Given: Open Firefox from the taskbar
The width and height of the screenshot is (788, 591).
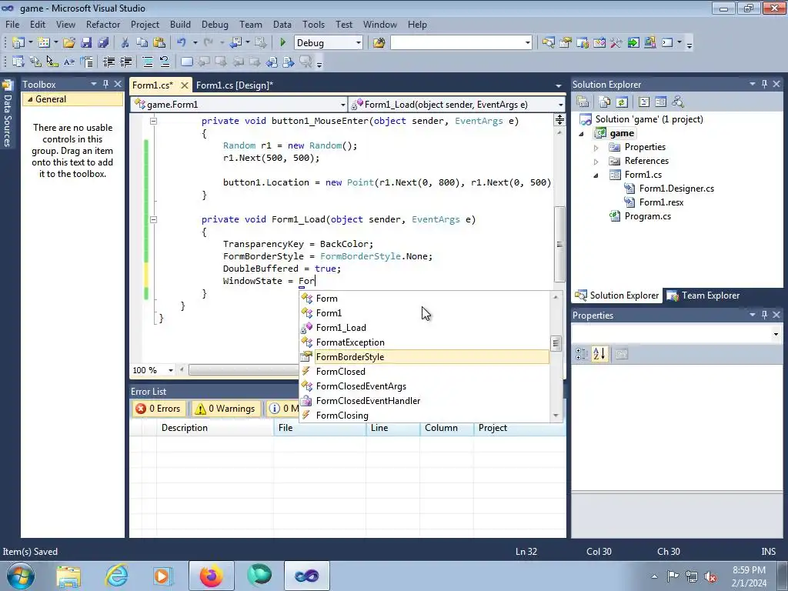Looking at the screenshot, I should click(x=211, y=576).
